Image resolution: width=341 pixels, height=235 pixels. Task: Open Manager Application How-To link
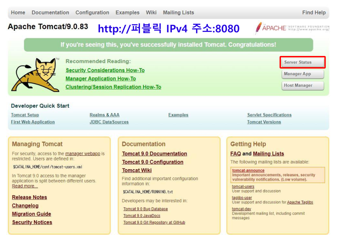pyautogui.click(x=101, y=78)
